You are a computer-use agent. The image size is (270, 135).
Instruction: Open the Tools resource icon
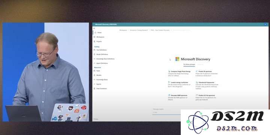[x=94, y=71]
